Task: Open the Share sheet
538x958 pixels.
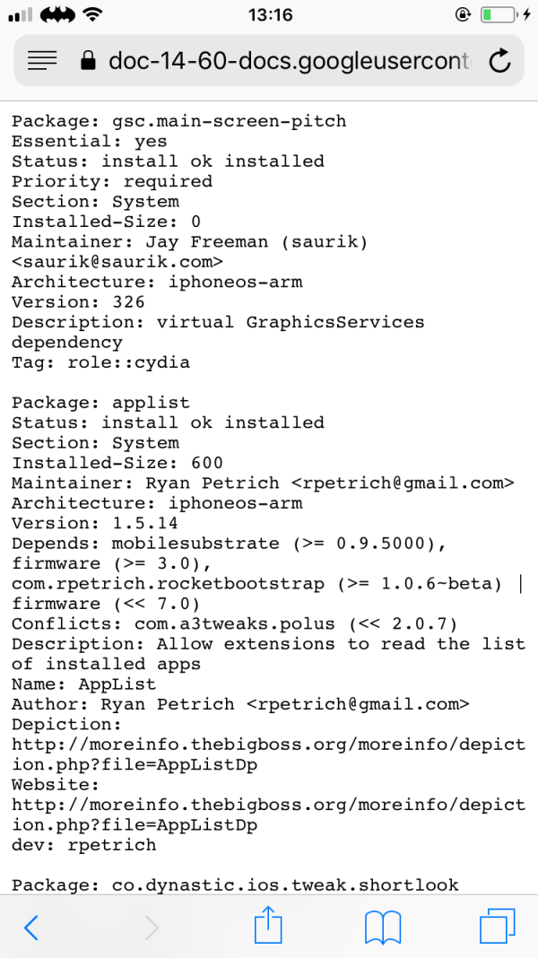Action: pyautogui.click(x=268, y=926)
